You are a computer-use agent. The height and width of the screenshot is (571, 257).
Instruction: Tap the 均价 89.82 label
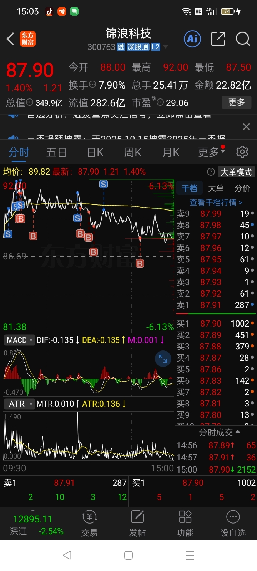point(26,172)
